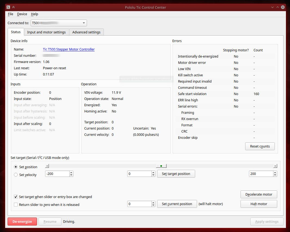Click the target position slider handle
Screen dimensions: 290x232
161,166
